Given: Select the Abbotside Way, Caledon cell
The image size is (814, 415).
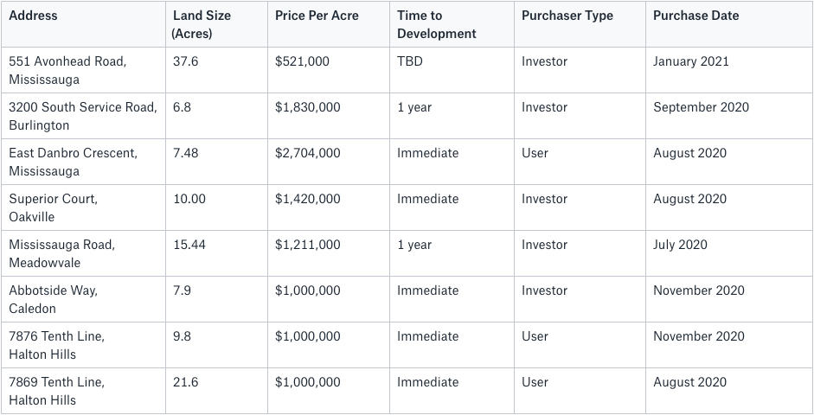Looking at the screenshot, I should 83,299.
